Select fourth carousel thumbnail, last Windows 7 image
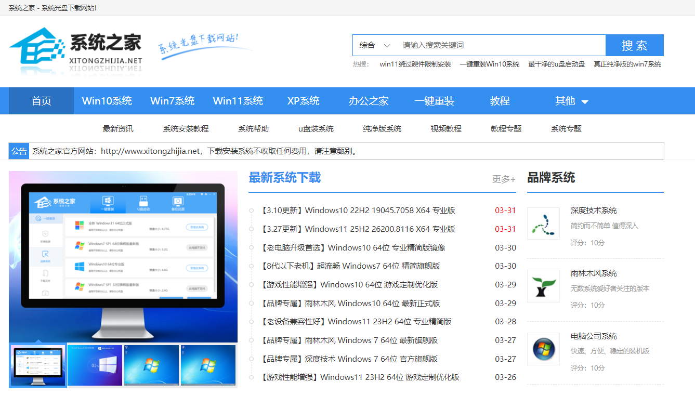This screenshot has width=695, height=395. tap(208, 365)
